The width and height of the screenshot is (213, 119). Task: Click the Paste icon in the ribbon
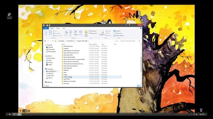click(50, 33)
